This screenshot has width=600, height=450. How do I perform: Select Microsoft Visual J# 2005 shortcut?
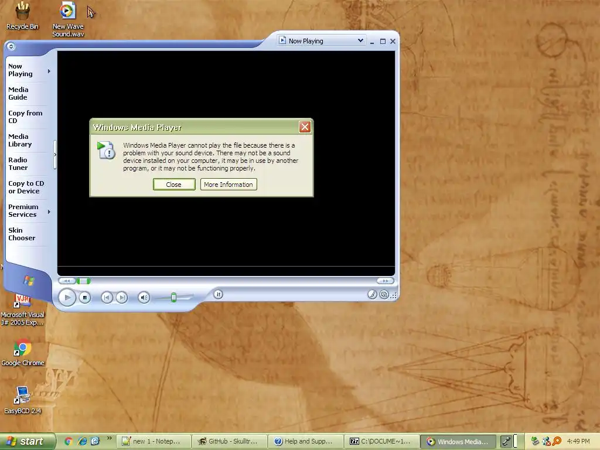pos(23,310)
